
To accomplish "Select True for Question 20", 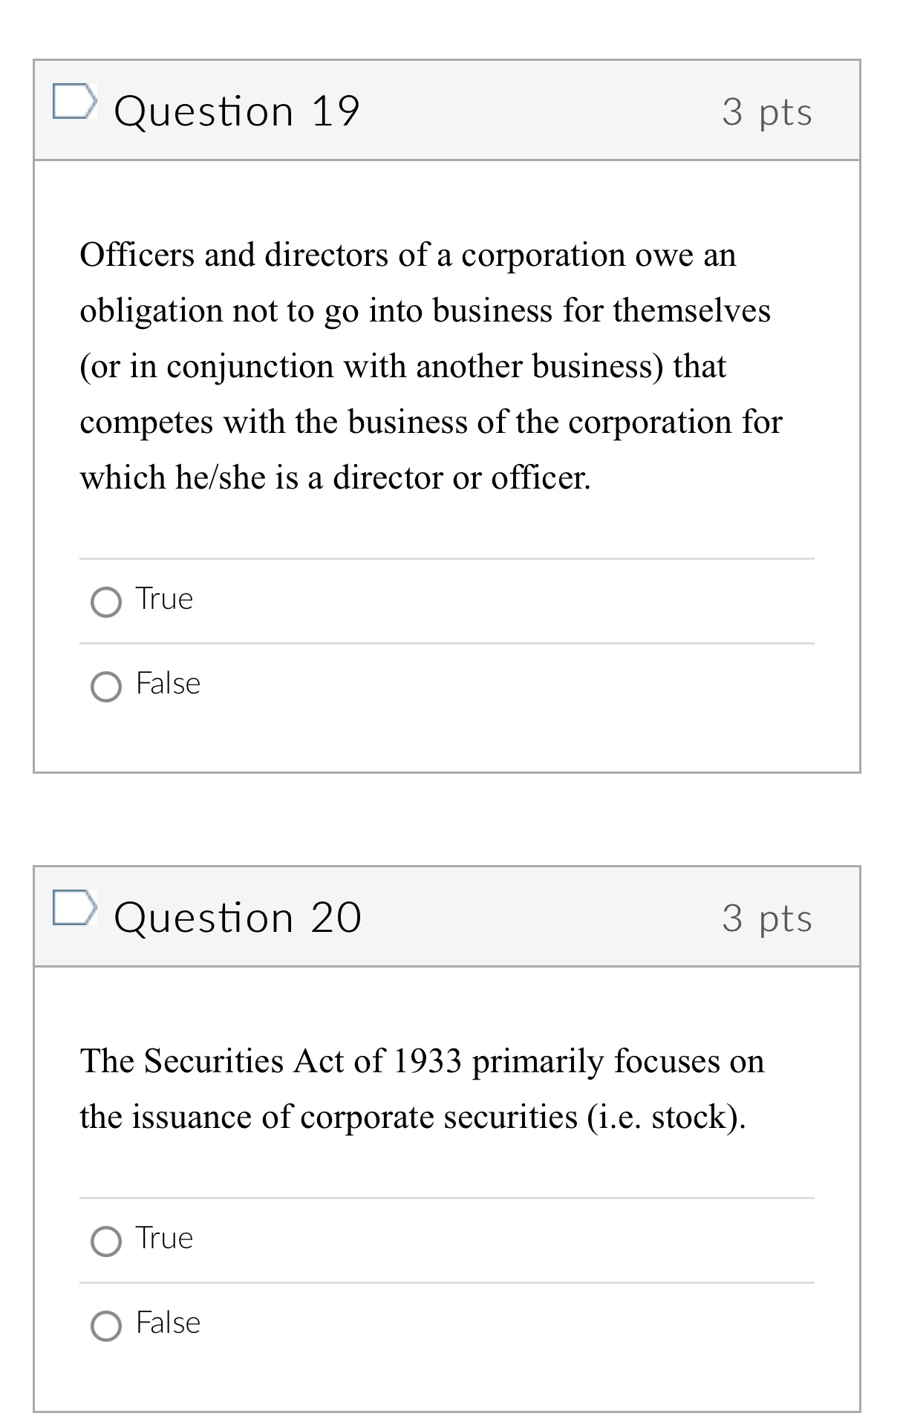I will point(106,1239).
